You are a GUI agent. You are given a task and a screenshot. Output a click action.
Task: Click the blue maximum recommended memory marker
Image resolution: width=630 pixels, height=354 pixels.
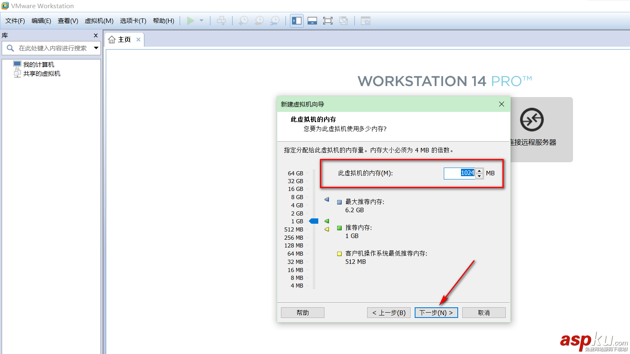click(x=327, y=200)
